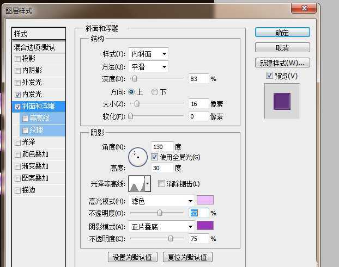The image size is (339, 267).
Task: Expand the 光泽等高线 contour picker arrow
Action: click(148, 184)
